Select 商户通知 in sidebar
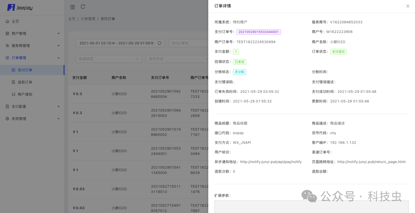 click(x=32, y=94)
